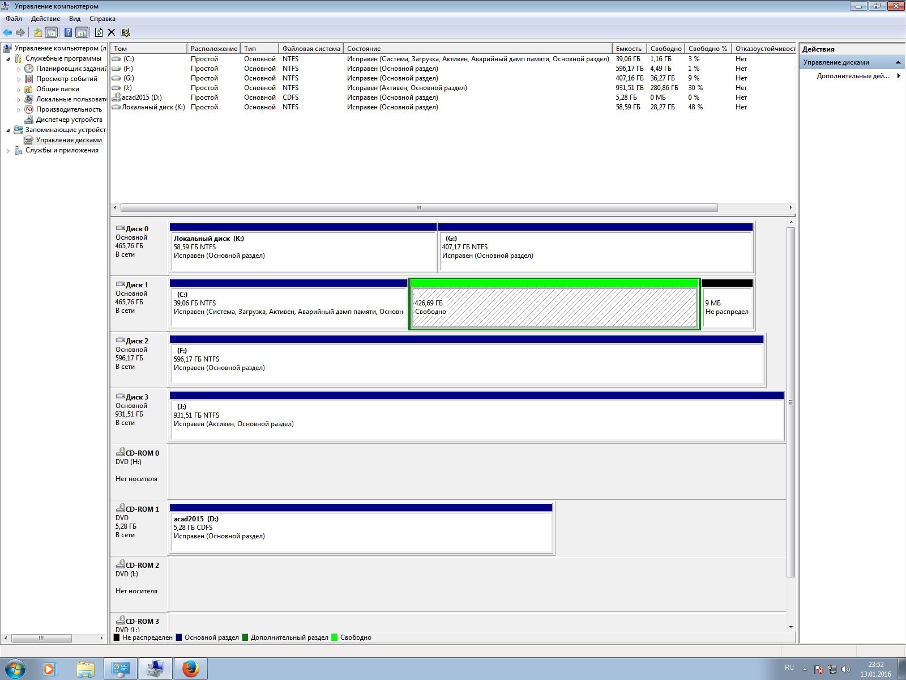
Task: Click the blue Back arrow in toolbar
Action: [7, 32]
